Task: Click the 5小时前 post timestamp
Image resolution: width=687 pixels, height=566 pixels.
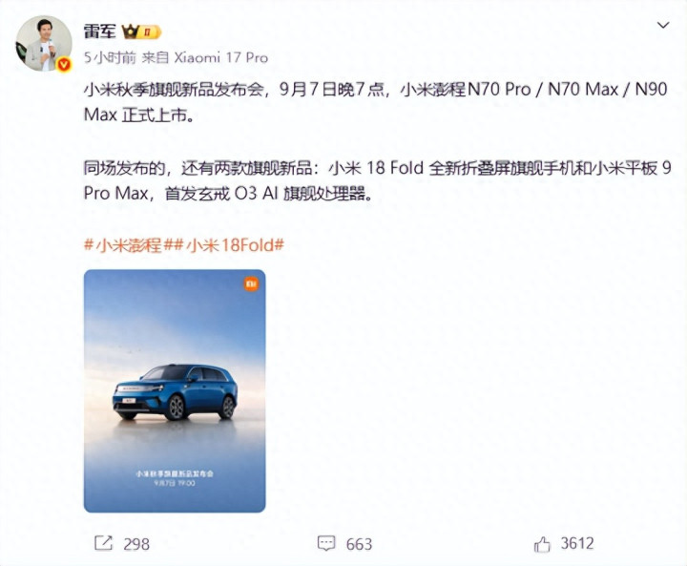Action: [110, 57]
